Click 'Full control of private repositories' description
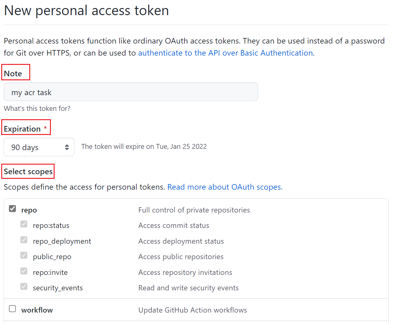 pos(194,210)
